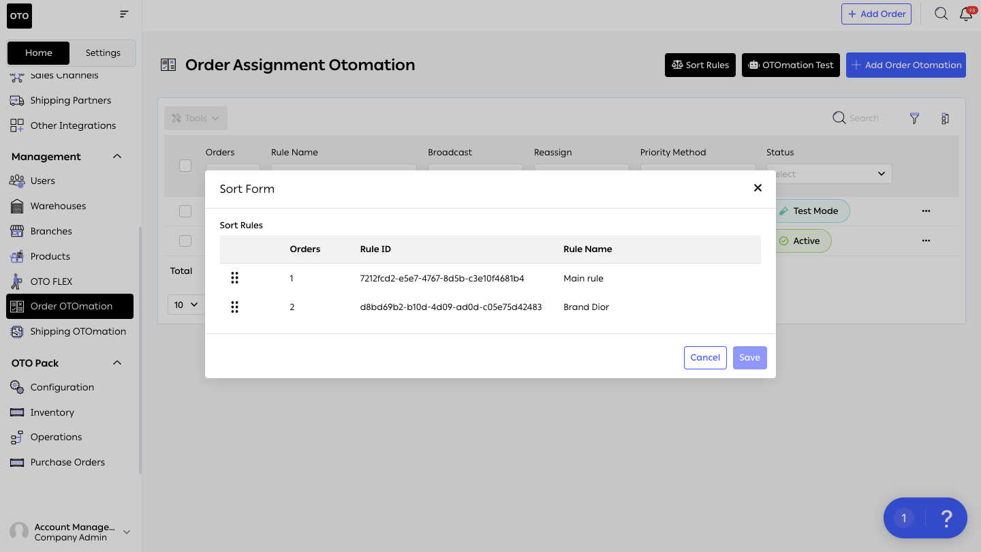Open Shipping Partners truck icon
This screenshot has width=981, height=552.
point(17,100)
